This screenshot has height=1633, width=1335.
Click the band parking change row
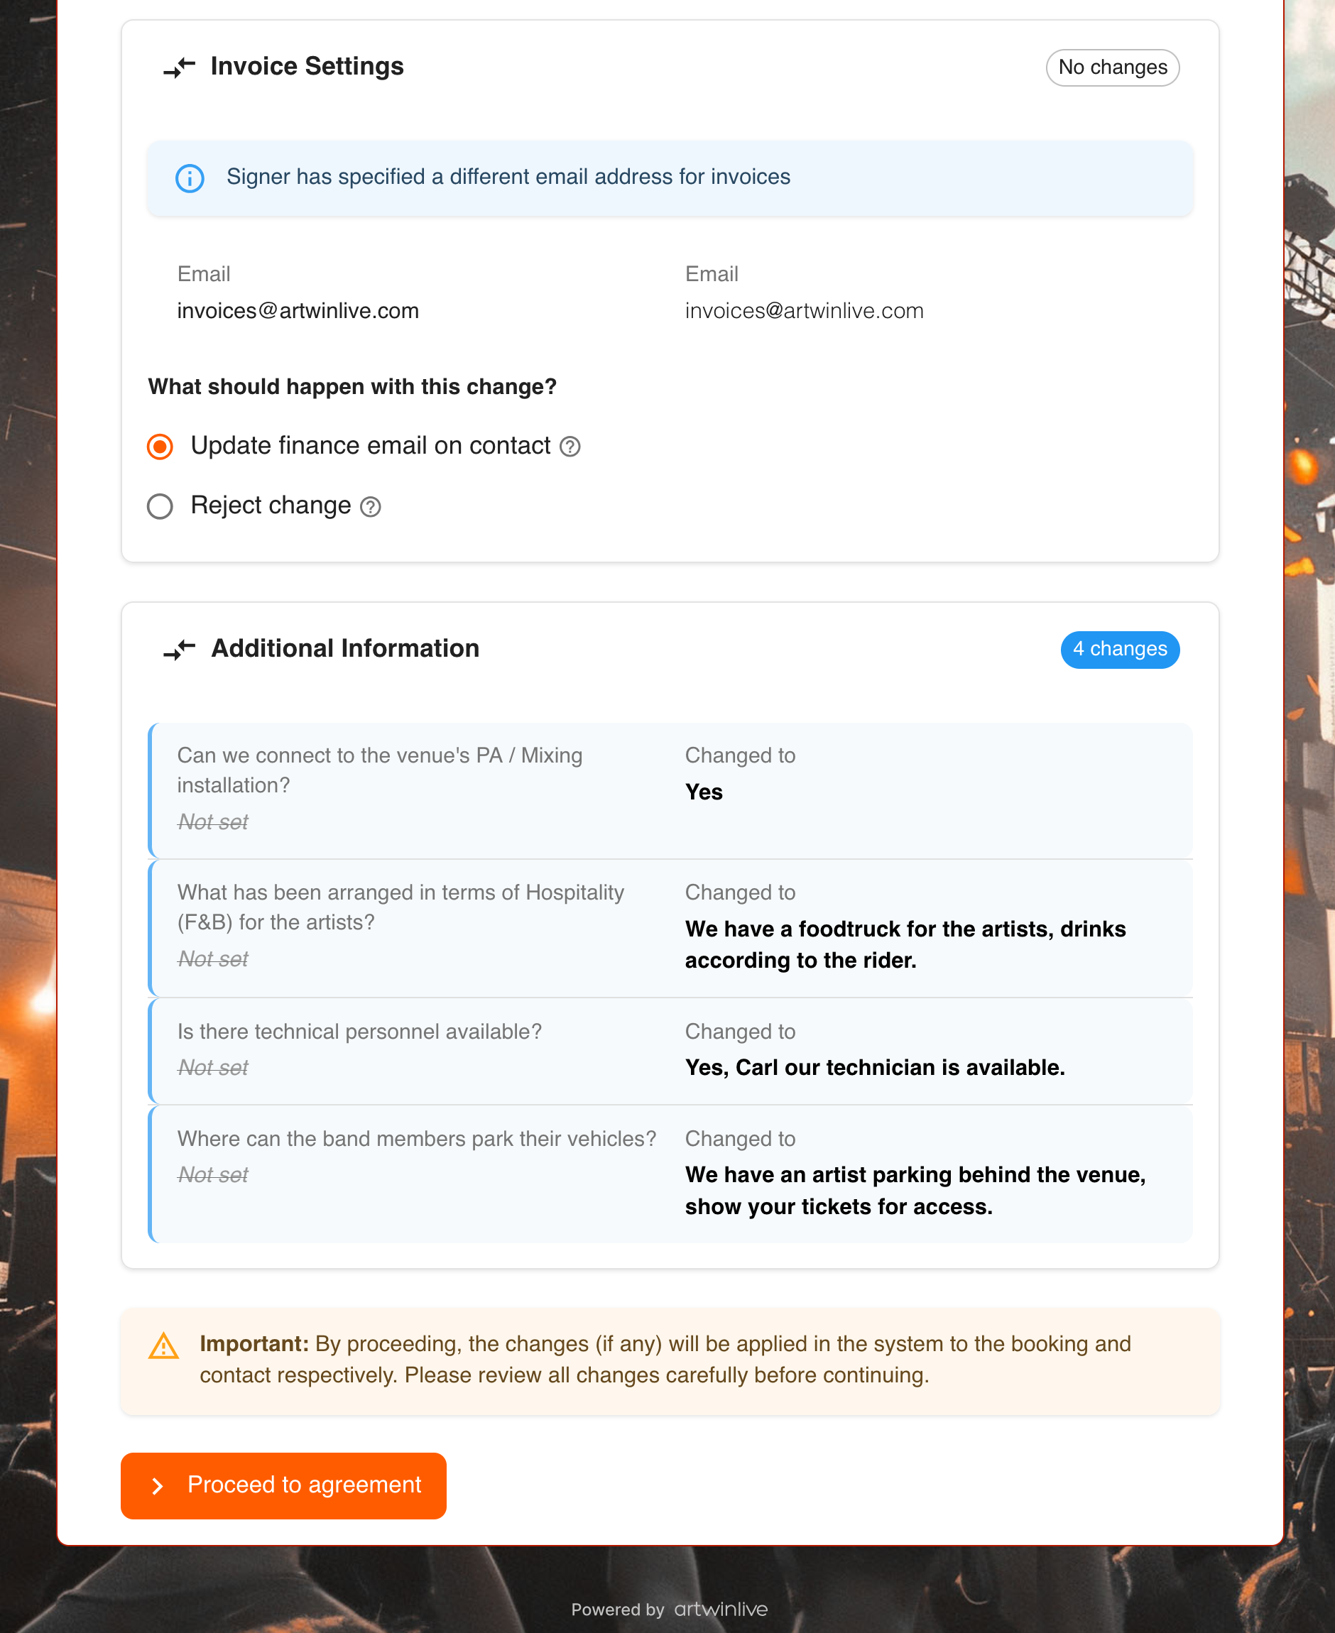670,1173
